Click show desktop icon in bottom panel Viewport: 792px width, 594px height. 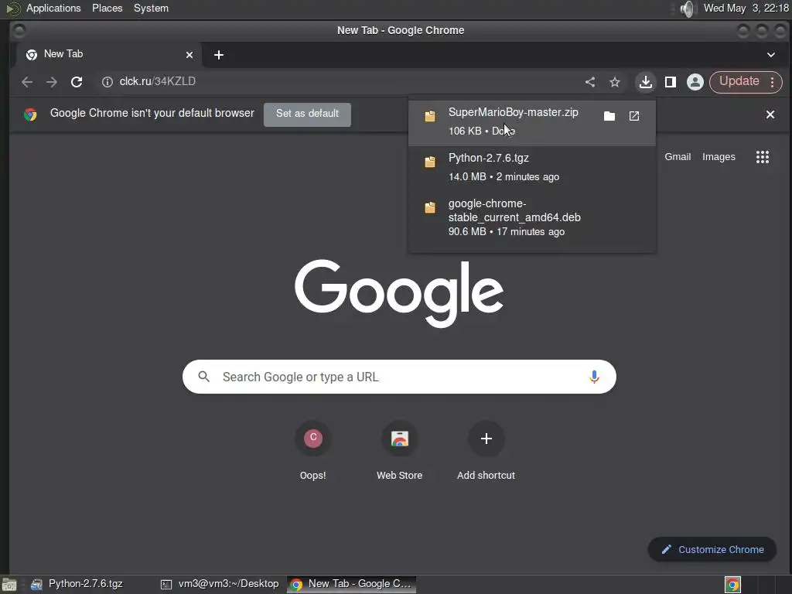[9, 585]
